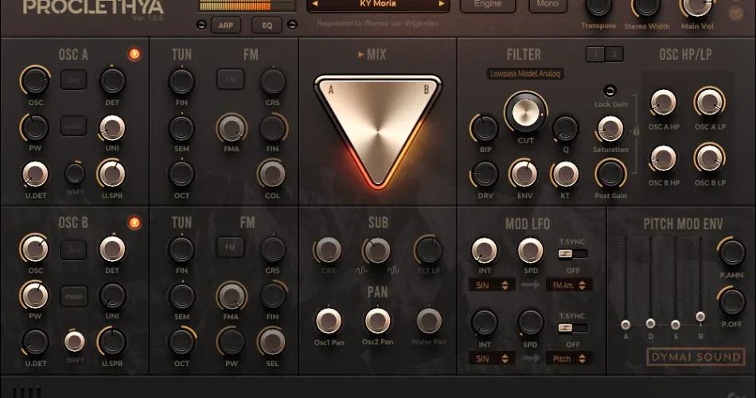Click the Stereo Width knob
Screen dimensions: 756x398
tap(646, 6)
